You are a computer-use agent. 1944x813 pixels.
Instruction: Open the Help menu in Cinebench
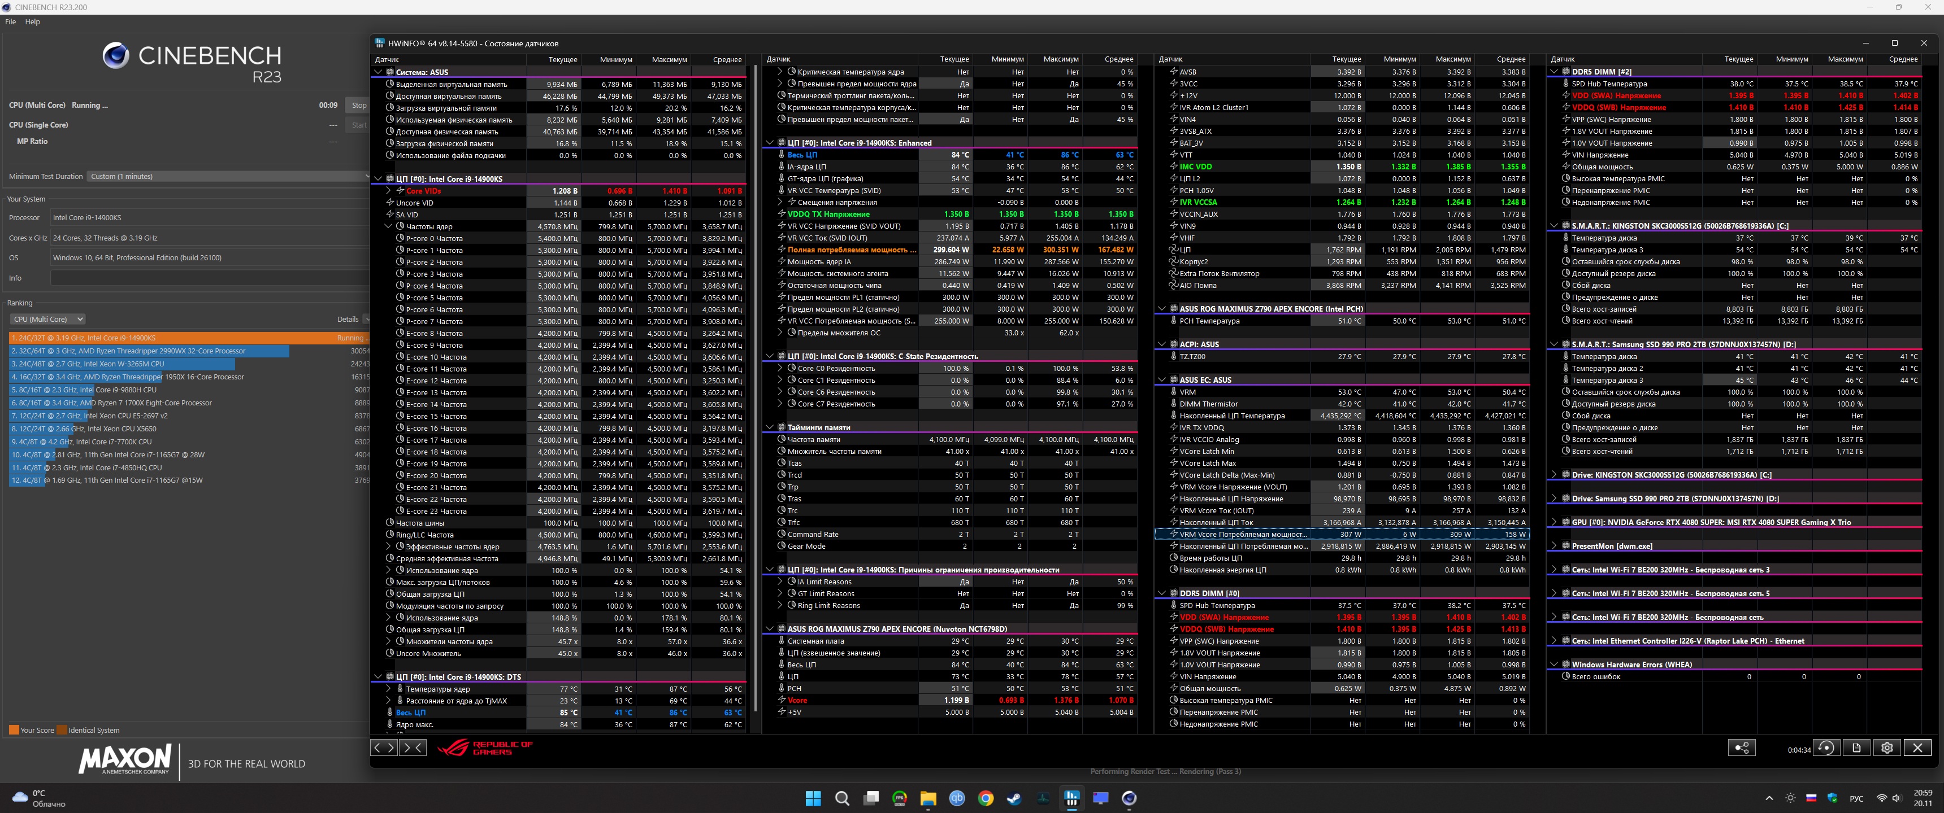[32, 22]
